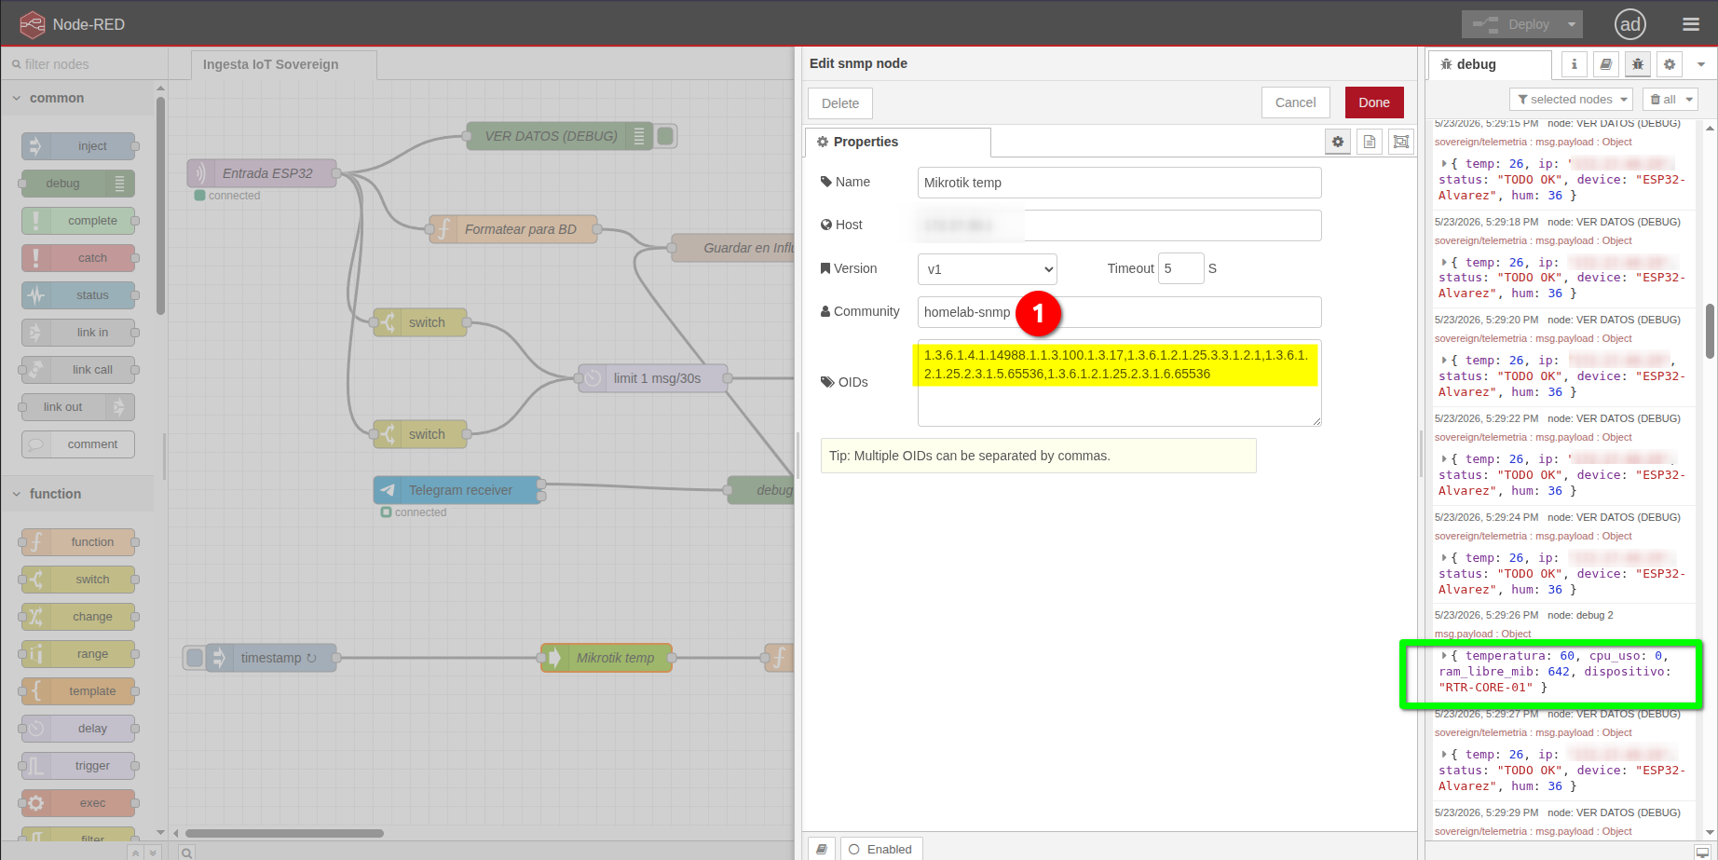Open the Deploy options dropdown arrow
Screen dimensions: 1718x860
click(x=1572, y=24)
